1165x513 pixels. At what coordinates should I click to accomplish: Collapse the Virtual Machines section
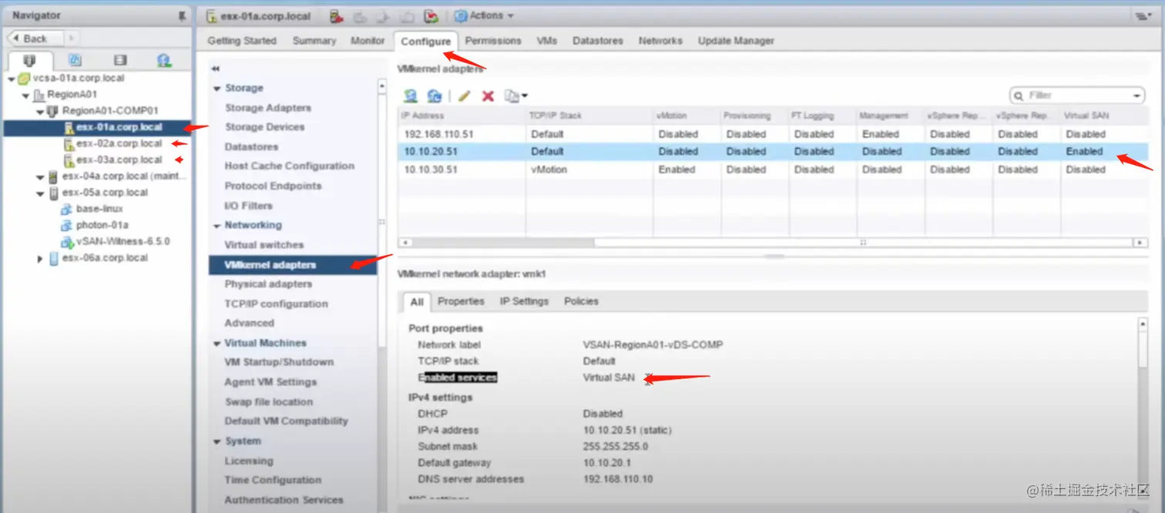pos(217,344)
